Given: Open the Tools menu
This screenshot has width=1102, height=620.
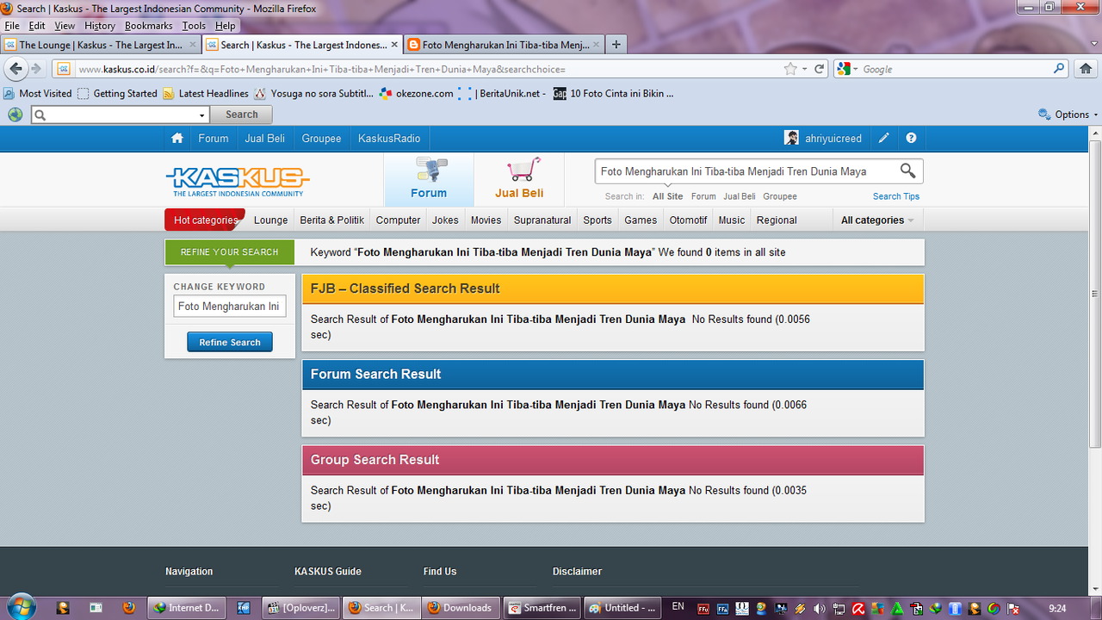Looking at the screenshot, I should click(x=194, y=26).
